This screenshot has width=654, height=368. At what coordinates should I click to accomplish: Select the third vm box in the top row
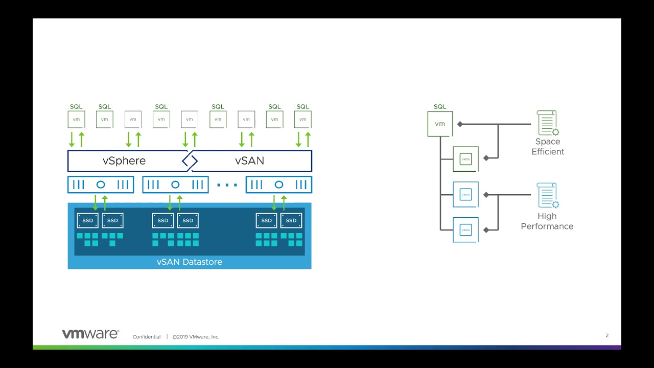coord(133,119)
